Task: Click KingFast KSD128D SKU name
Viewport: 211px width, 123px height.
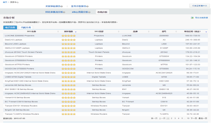Action: coord(26,81)
